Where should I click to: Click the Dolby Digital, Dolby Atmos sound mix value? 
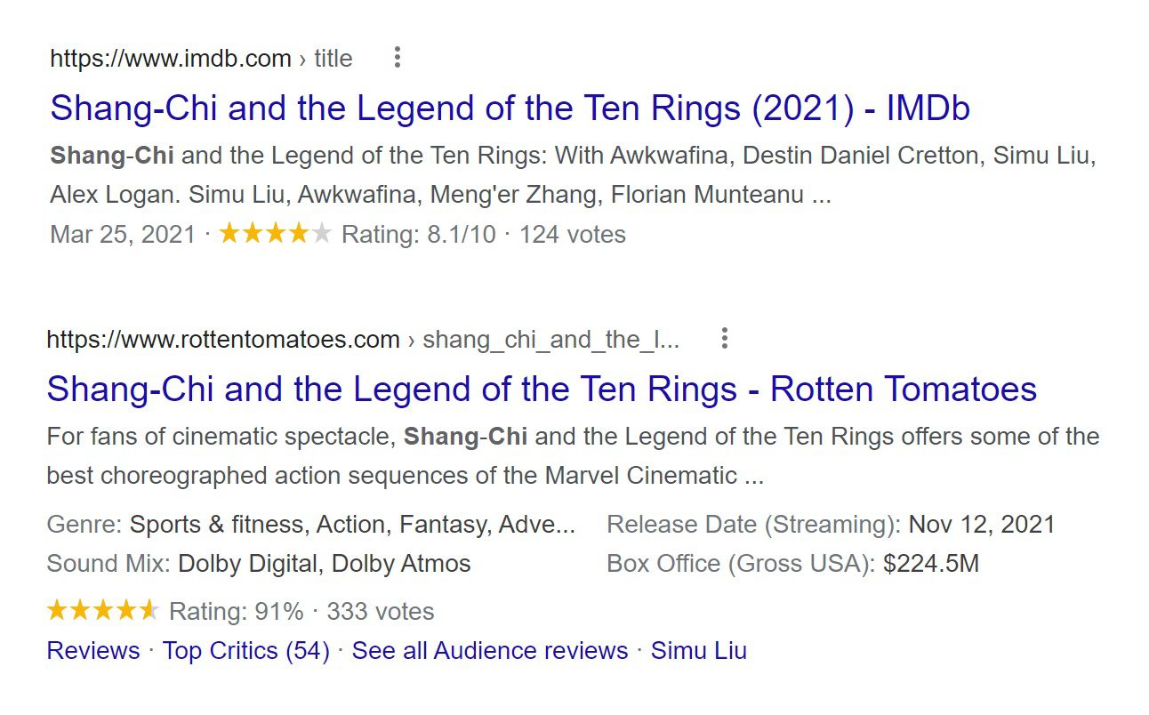[x=324, y=564]
